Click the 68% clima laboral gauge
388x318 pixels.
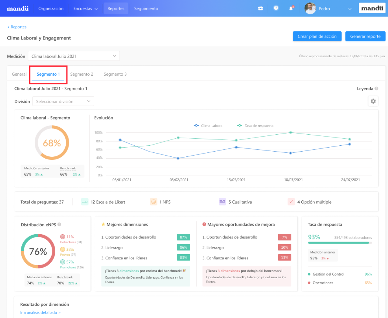tap(52, 142)
